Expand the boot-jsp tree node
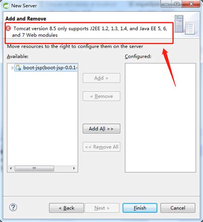This screenshot has width=203, height=222. (12, 68)
